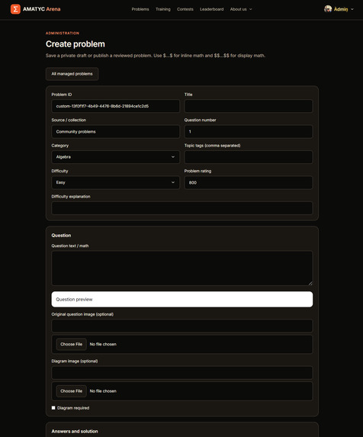Focus the Original question image URL field
The image size is (363, 437).
pyautogui.click(x=182, y=326)
